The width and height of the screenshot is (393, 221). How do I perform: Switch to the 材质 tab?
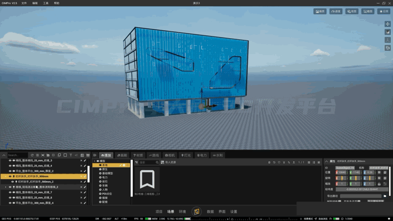coord(138,156)
